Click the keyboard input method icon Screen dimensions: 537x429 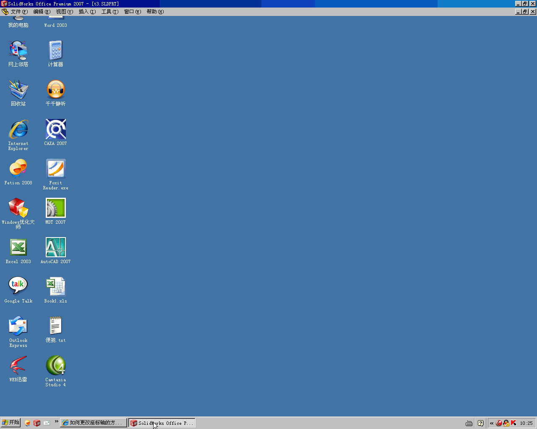pos(469,423)
